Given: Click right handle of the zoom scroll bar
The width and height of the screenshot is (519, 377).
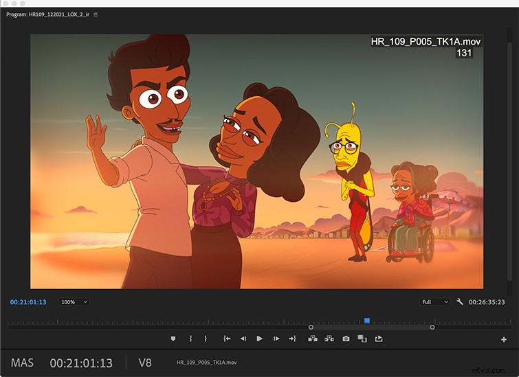Looking at the screenshot, I should coord(432,328).
